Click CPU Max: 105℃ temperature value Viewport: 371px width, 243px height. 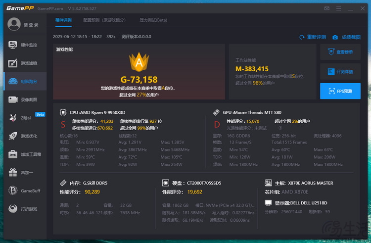click(171, 157)
